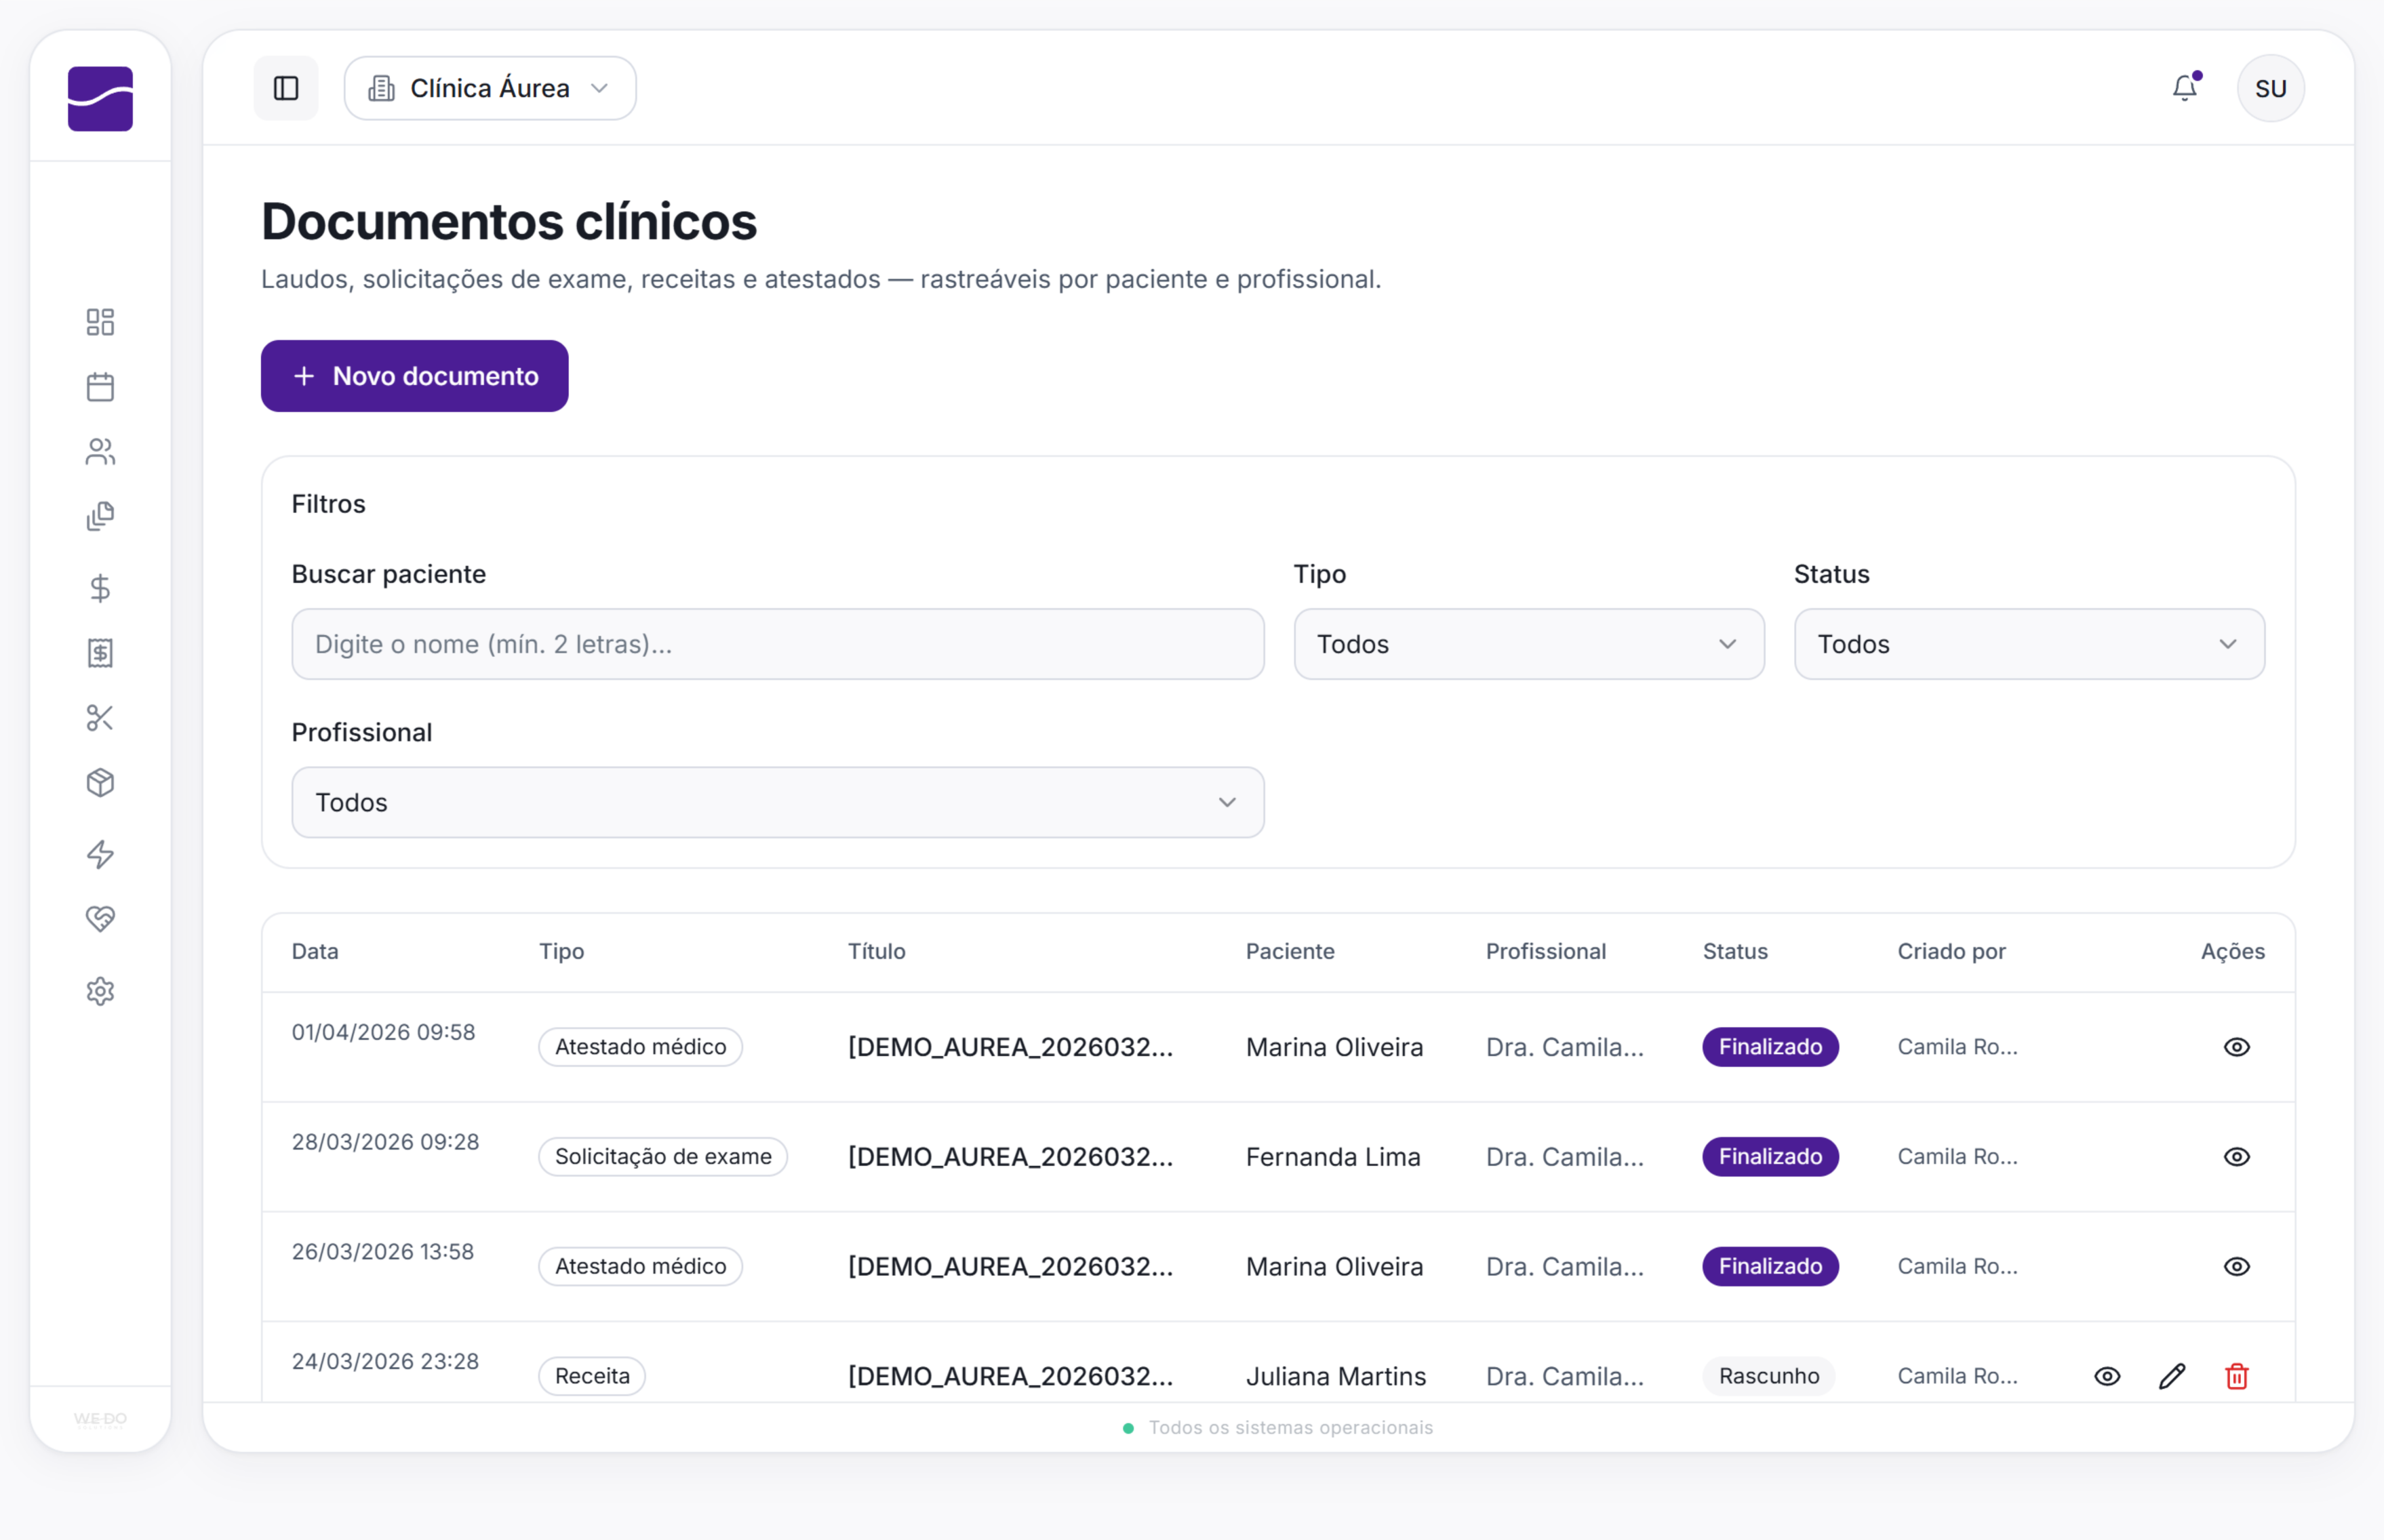Open the Clínica Áurea clinic selector
This screenshot has width=2384, height=1540.
coord(490,88)
